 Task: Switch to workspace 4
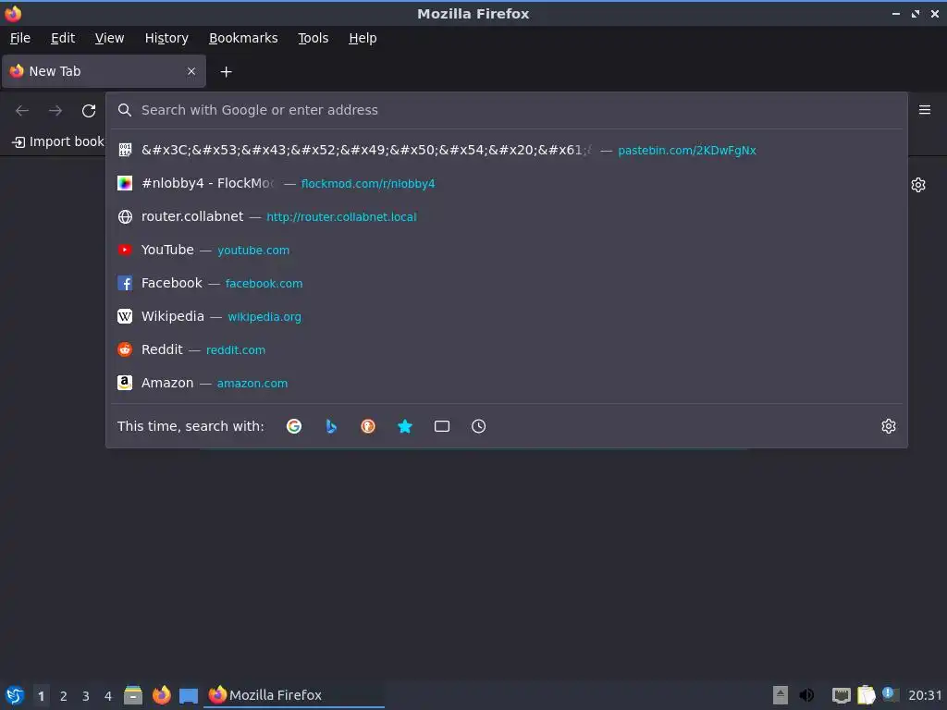(108, 696)
